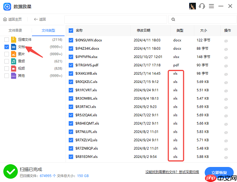The image size is (237, 182).
Task: Sort by 名称 column header
Action: click(79, 30)
